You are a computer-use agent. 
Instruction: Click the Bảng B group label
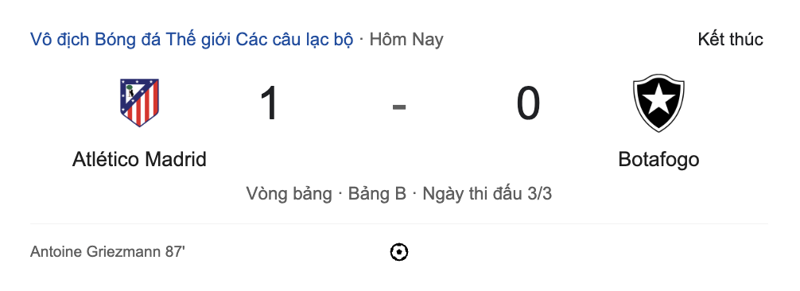pos(377,194)
